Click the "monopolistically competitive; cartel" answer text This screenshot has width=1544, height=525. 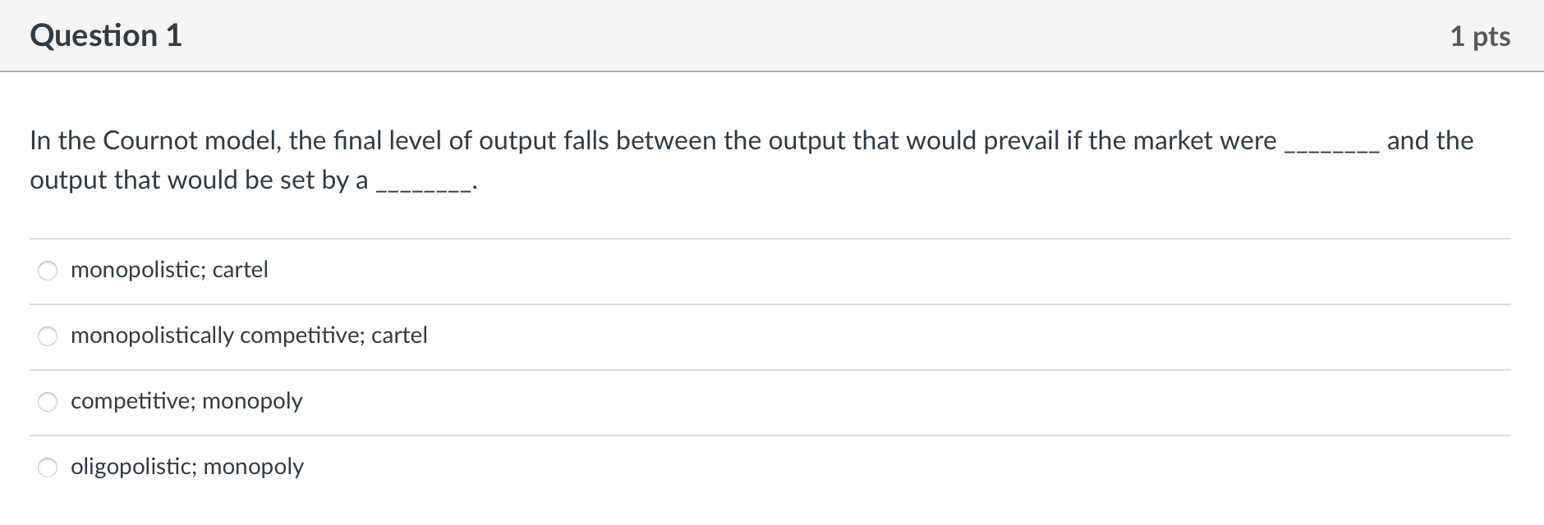[x=248, y=335]
